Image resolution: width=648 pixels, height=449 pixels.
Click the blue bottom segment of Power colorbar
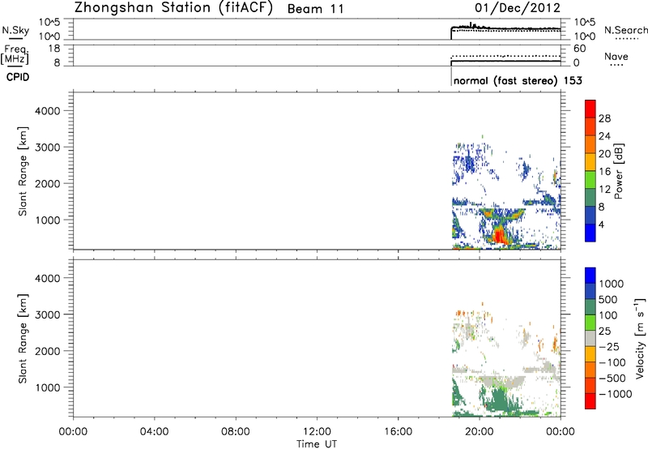click(590, 233)
